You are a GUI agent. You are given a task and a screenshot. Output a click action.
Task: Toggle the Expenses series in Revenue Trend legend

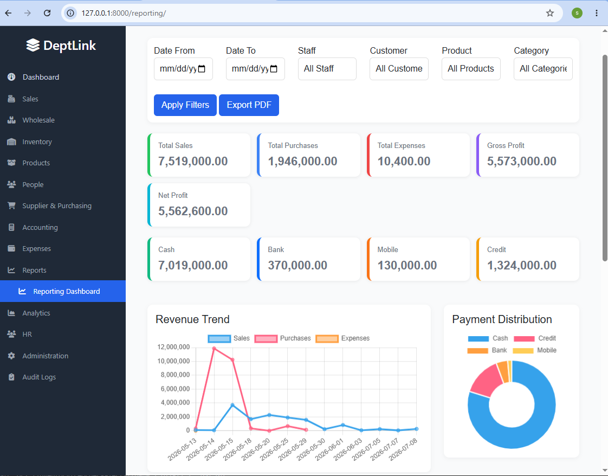pyautogui.click(x=343, y=338)
